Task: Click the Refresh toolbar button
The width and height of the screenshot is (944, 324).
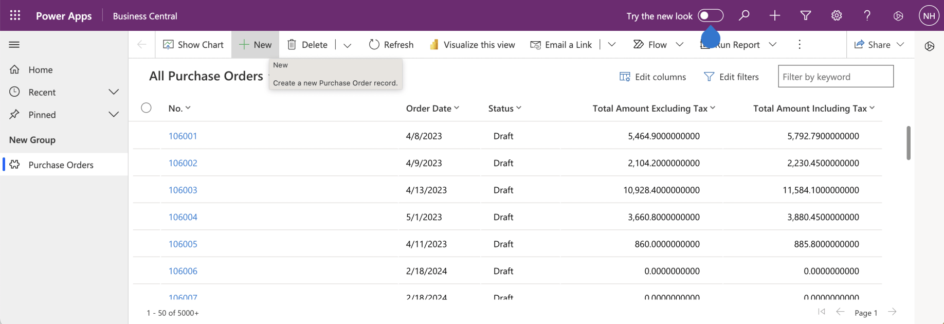Action: coord(391,45)
